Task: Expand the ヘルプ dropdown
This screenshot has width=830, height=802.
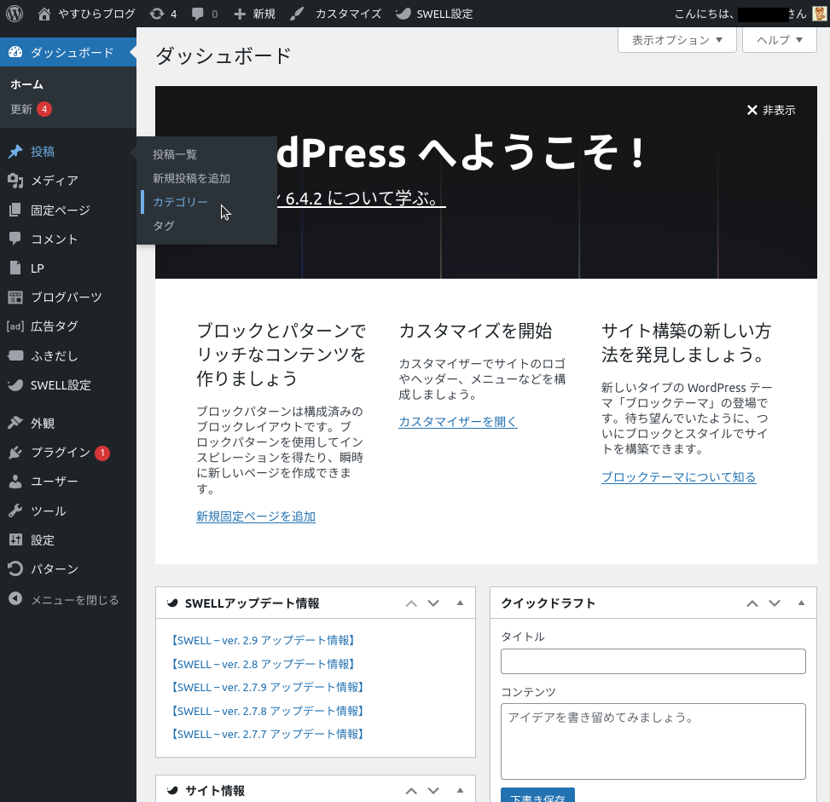Action: [779, 40]
